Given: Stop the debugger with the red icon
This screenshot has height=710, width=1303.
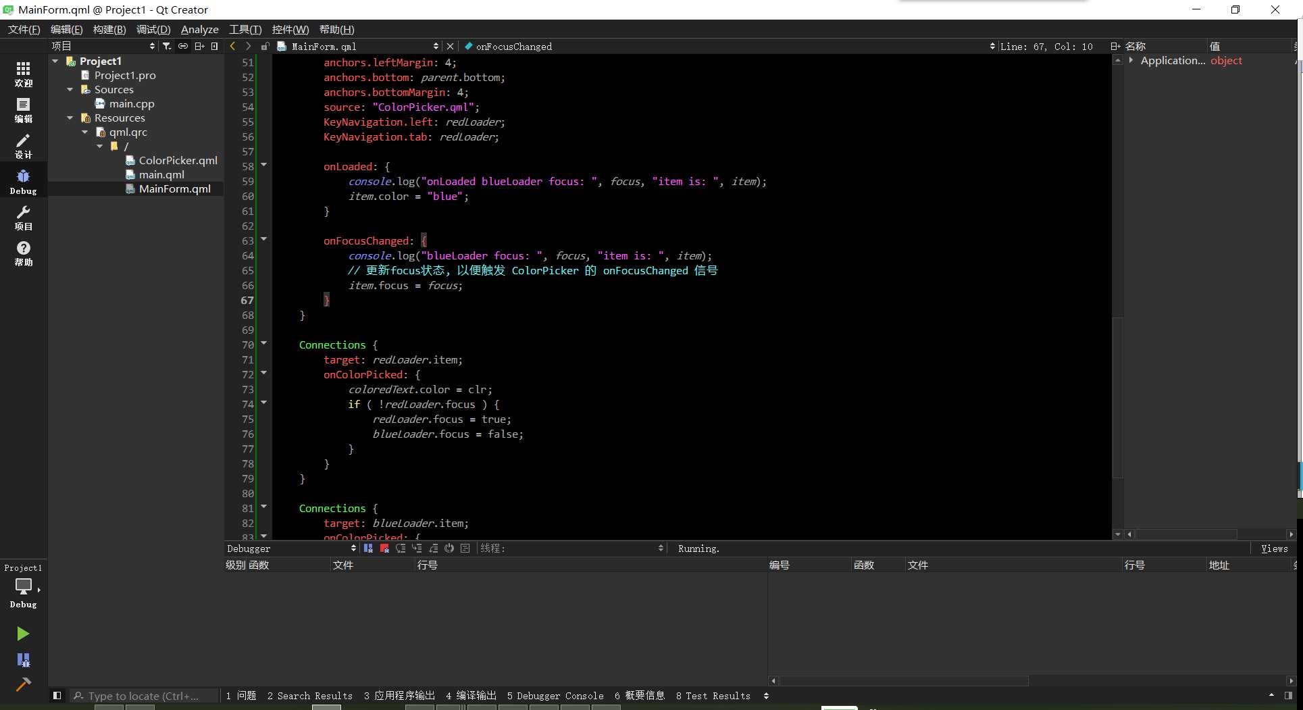Looking at the screenshot, I should coord(384,549).
